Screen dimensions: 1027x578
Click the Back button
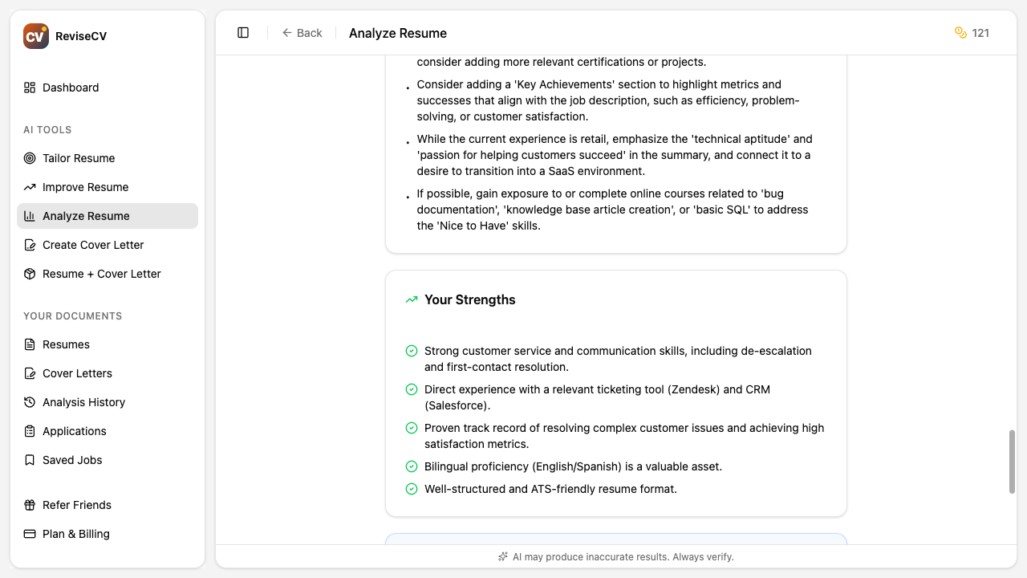pos(302,33)
